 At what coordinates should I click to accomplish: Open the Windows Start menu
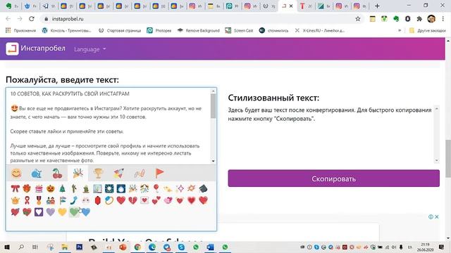(7, 247)
